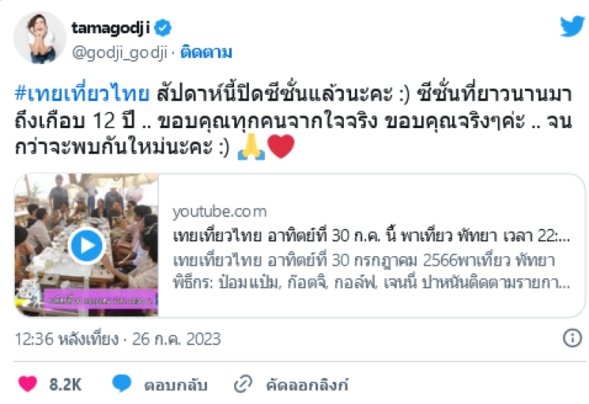Click the video thumbnail of people dining

[87, 245]
